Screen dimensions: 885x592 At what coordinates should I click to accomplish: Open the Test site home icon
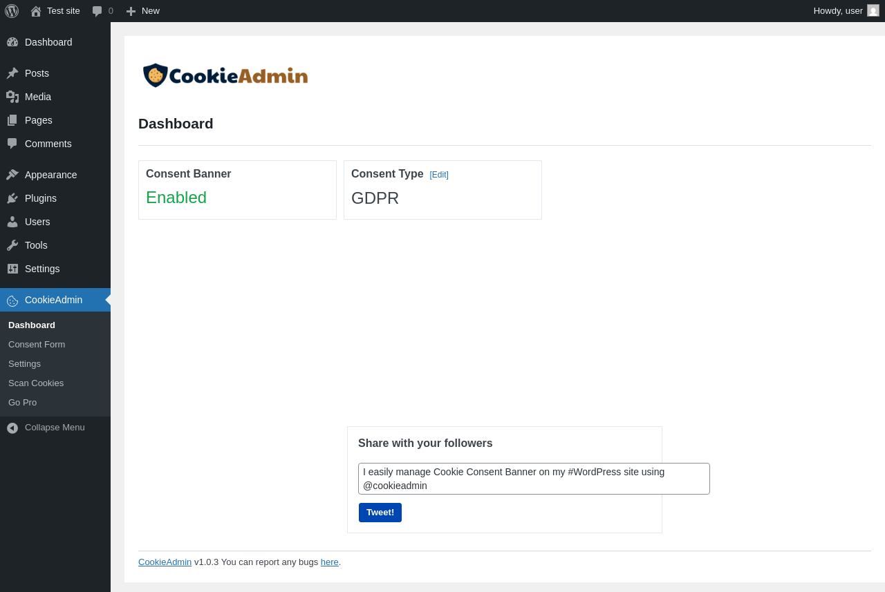36,11
